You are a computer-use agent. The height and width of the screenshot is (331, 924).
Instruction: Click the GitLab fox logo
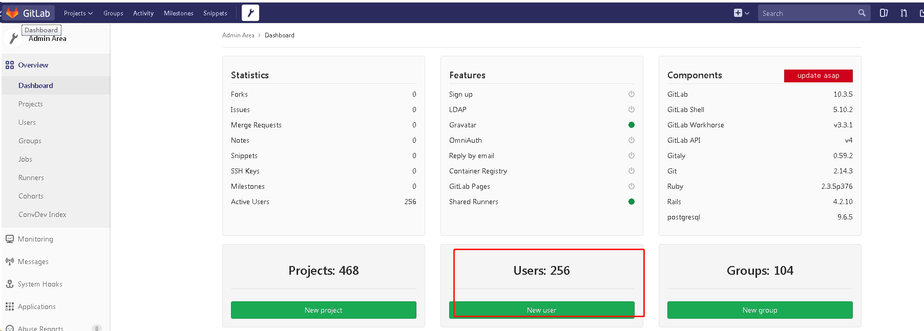point(12,13)
